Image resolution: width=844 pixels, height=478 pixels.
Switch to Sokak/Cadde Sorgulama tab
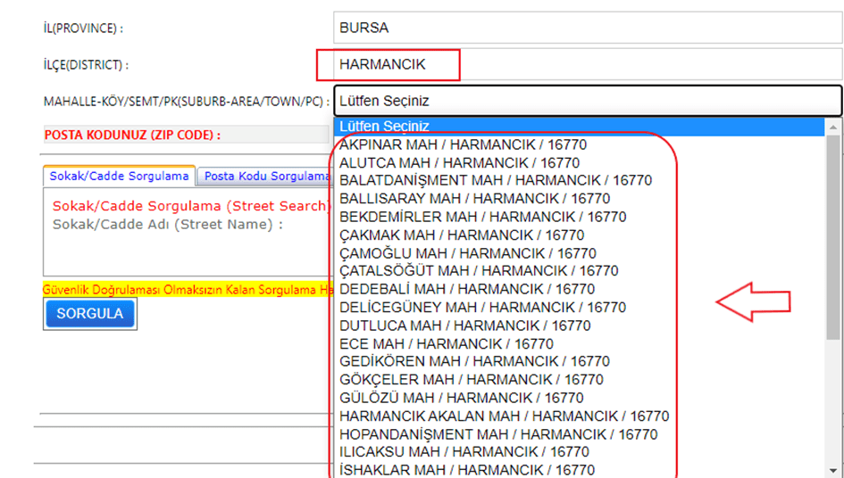119,177
